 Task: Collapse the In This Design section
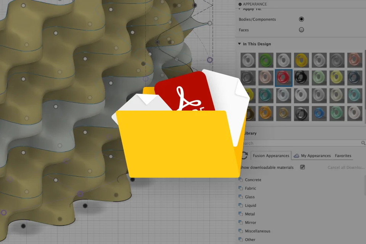point(239,44)
